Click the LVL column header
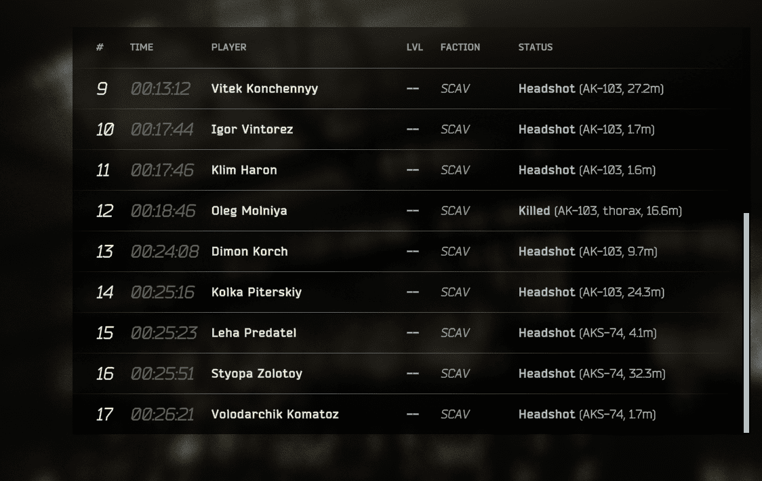Viewport: 762px width, 481px height. (414, 47)
